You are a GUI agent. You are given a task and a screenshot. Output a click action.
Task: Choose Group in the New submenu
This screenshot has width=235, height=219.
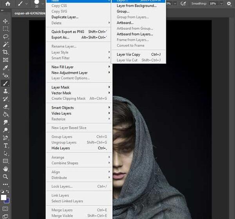139,11
